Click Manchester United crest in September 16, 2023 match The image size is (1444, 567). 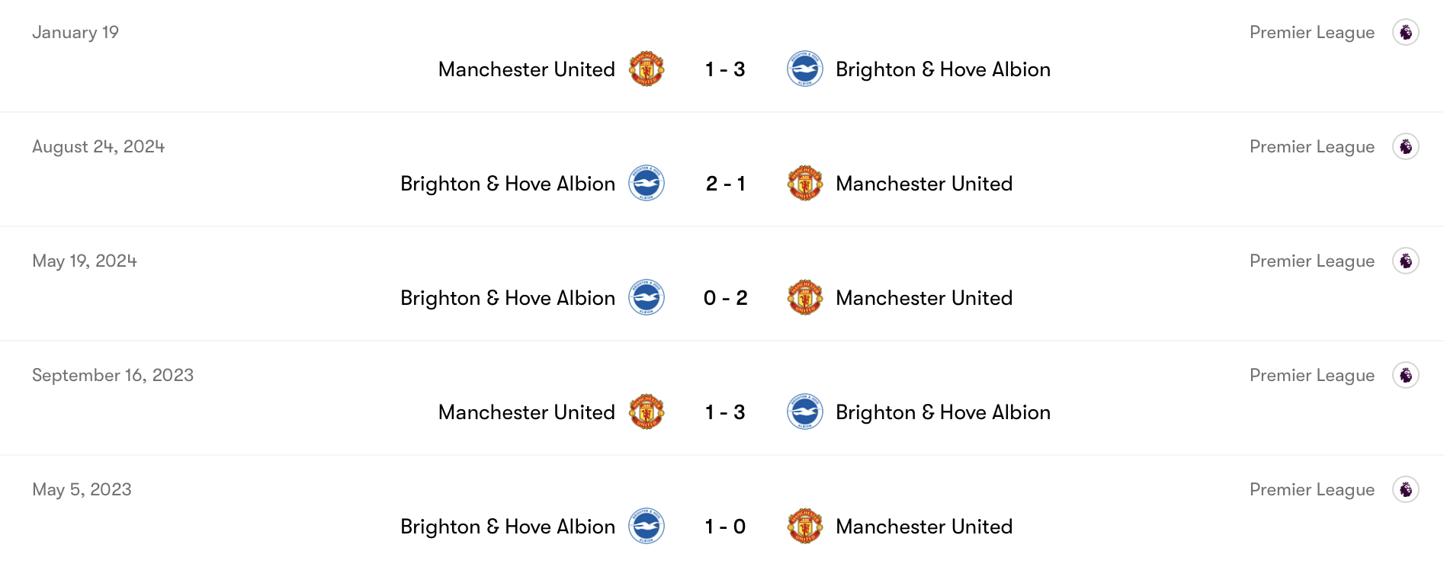pos(647,412)
